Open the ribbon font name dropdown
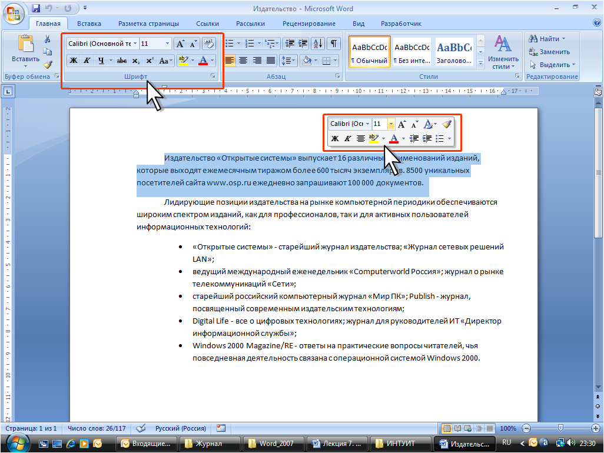Image resolution: width=604 pixels, height=453 pixels. 135,44
